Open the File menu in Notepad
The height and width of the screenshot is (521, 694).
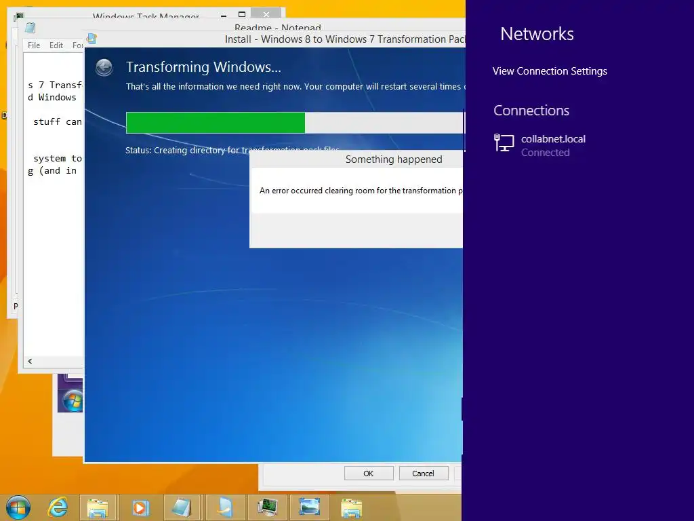point(34,45)
